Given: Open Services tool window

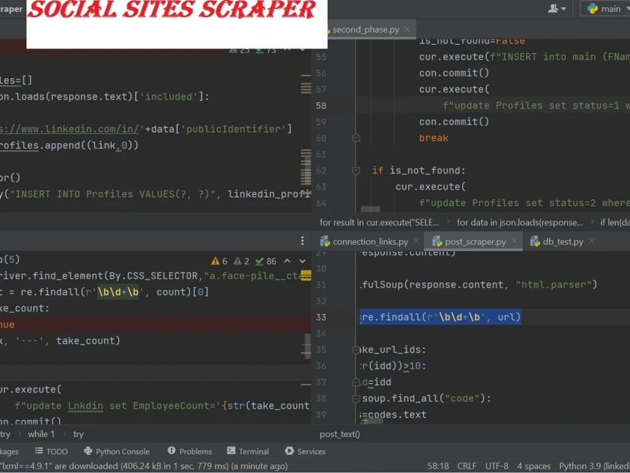Looking at the screenshot, I should [x=306, y=452].
